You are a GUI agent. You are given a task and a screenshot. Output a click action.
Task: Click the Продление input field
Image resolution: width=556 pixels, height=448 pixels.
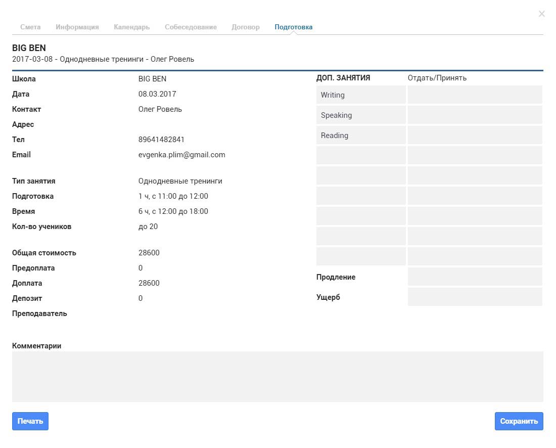(x=475, y=277)
